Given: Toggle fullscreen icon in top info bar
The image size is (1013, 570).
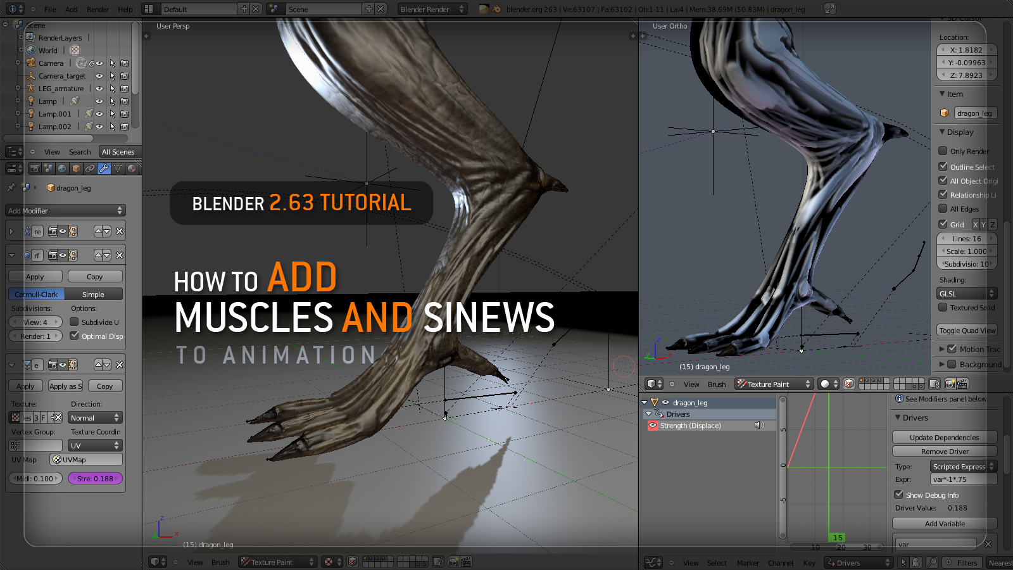Looking at the screenshot, I should click(x=830, y=9).
